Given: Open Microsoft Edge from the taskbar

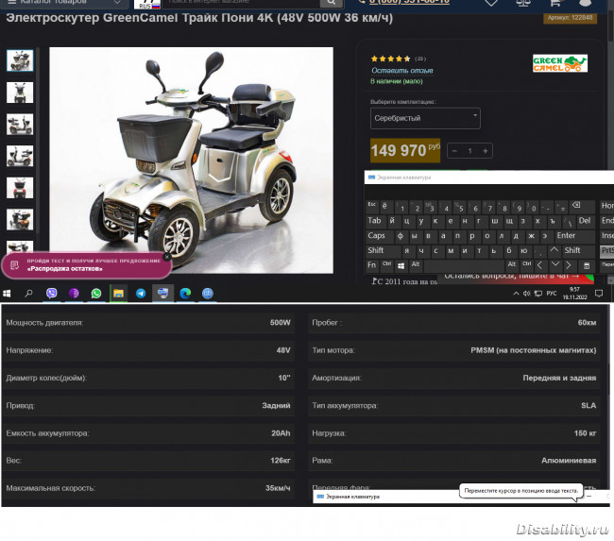Looking at the screenshot, I should tap(185, 294).
